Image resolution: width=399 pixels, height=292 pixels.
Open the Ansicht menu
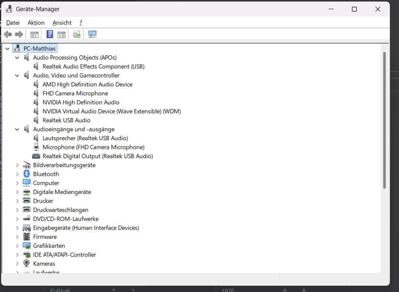click(x=62, y=23)
